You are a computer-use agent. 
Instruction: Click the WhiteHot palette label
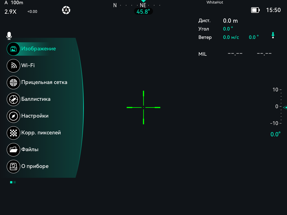click(215, 2)
